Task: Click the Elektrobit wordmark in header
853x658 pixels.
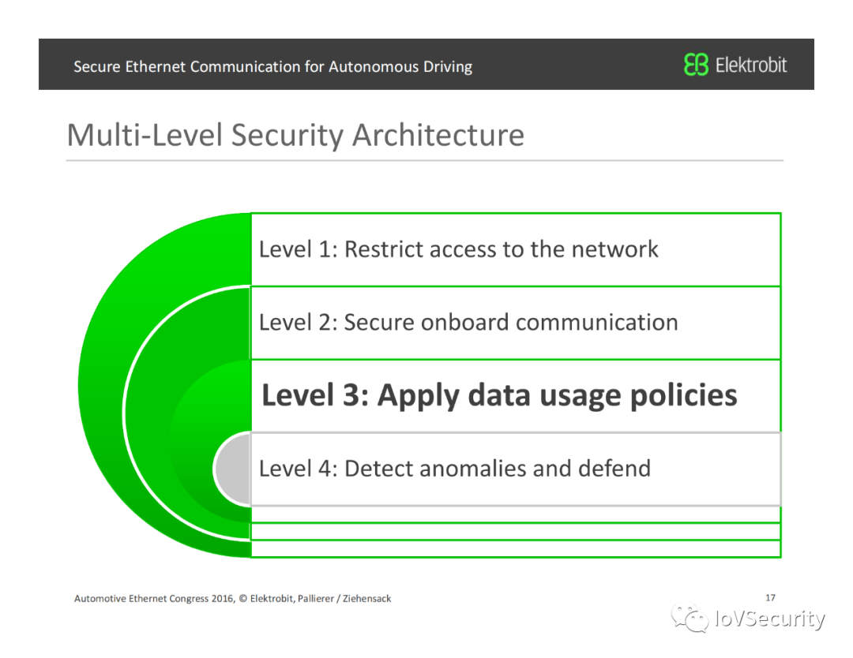Action: tap(751, 65)
